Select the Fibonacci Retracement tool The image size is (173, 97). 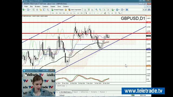[x=109, y=13]
